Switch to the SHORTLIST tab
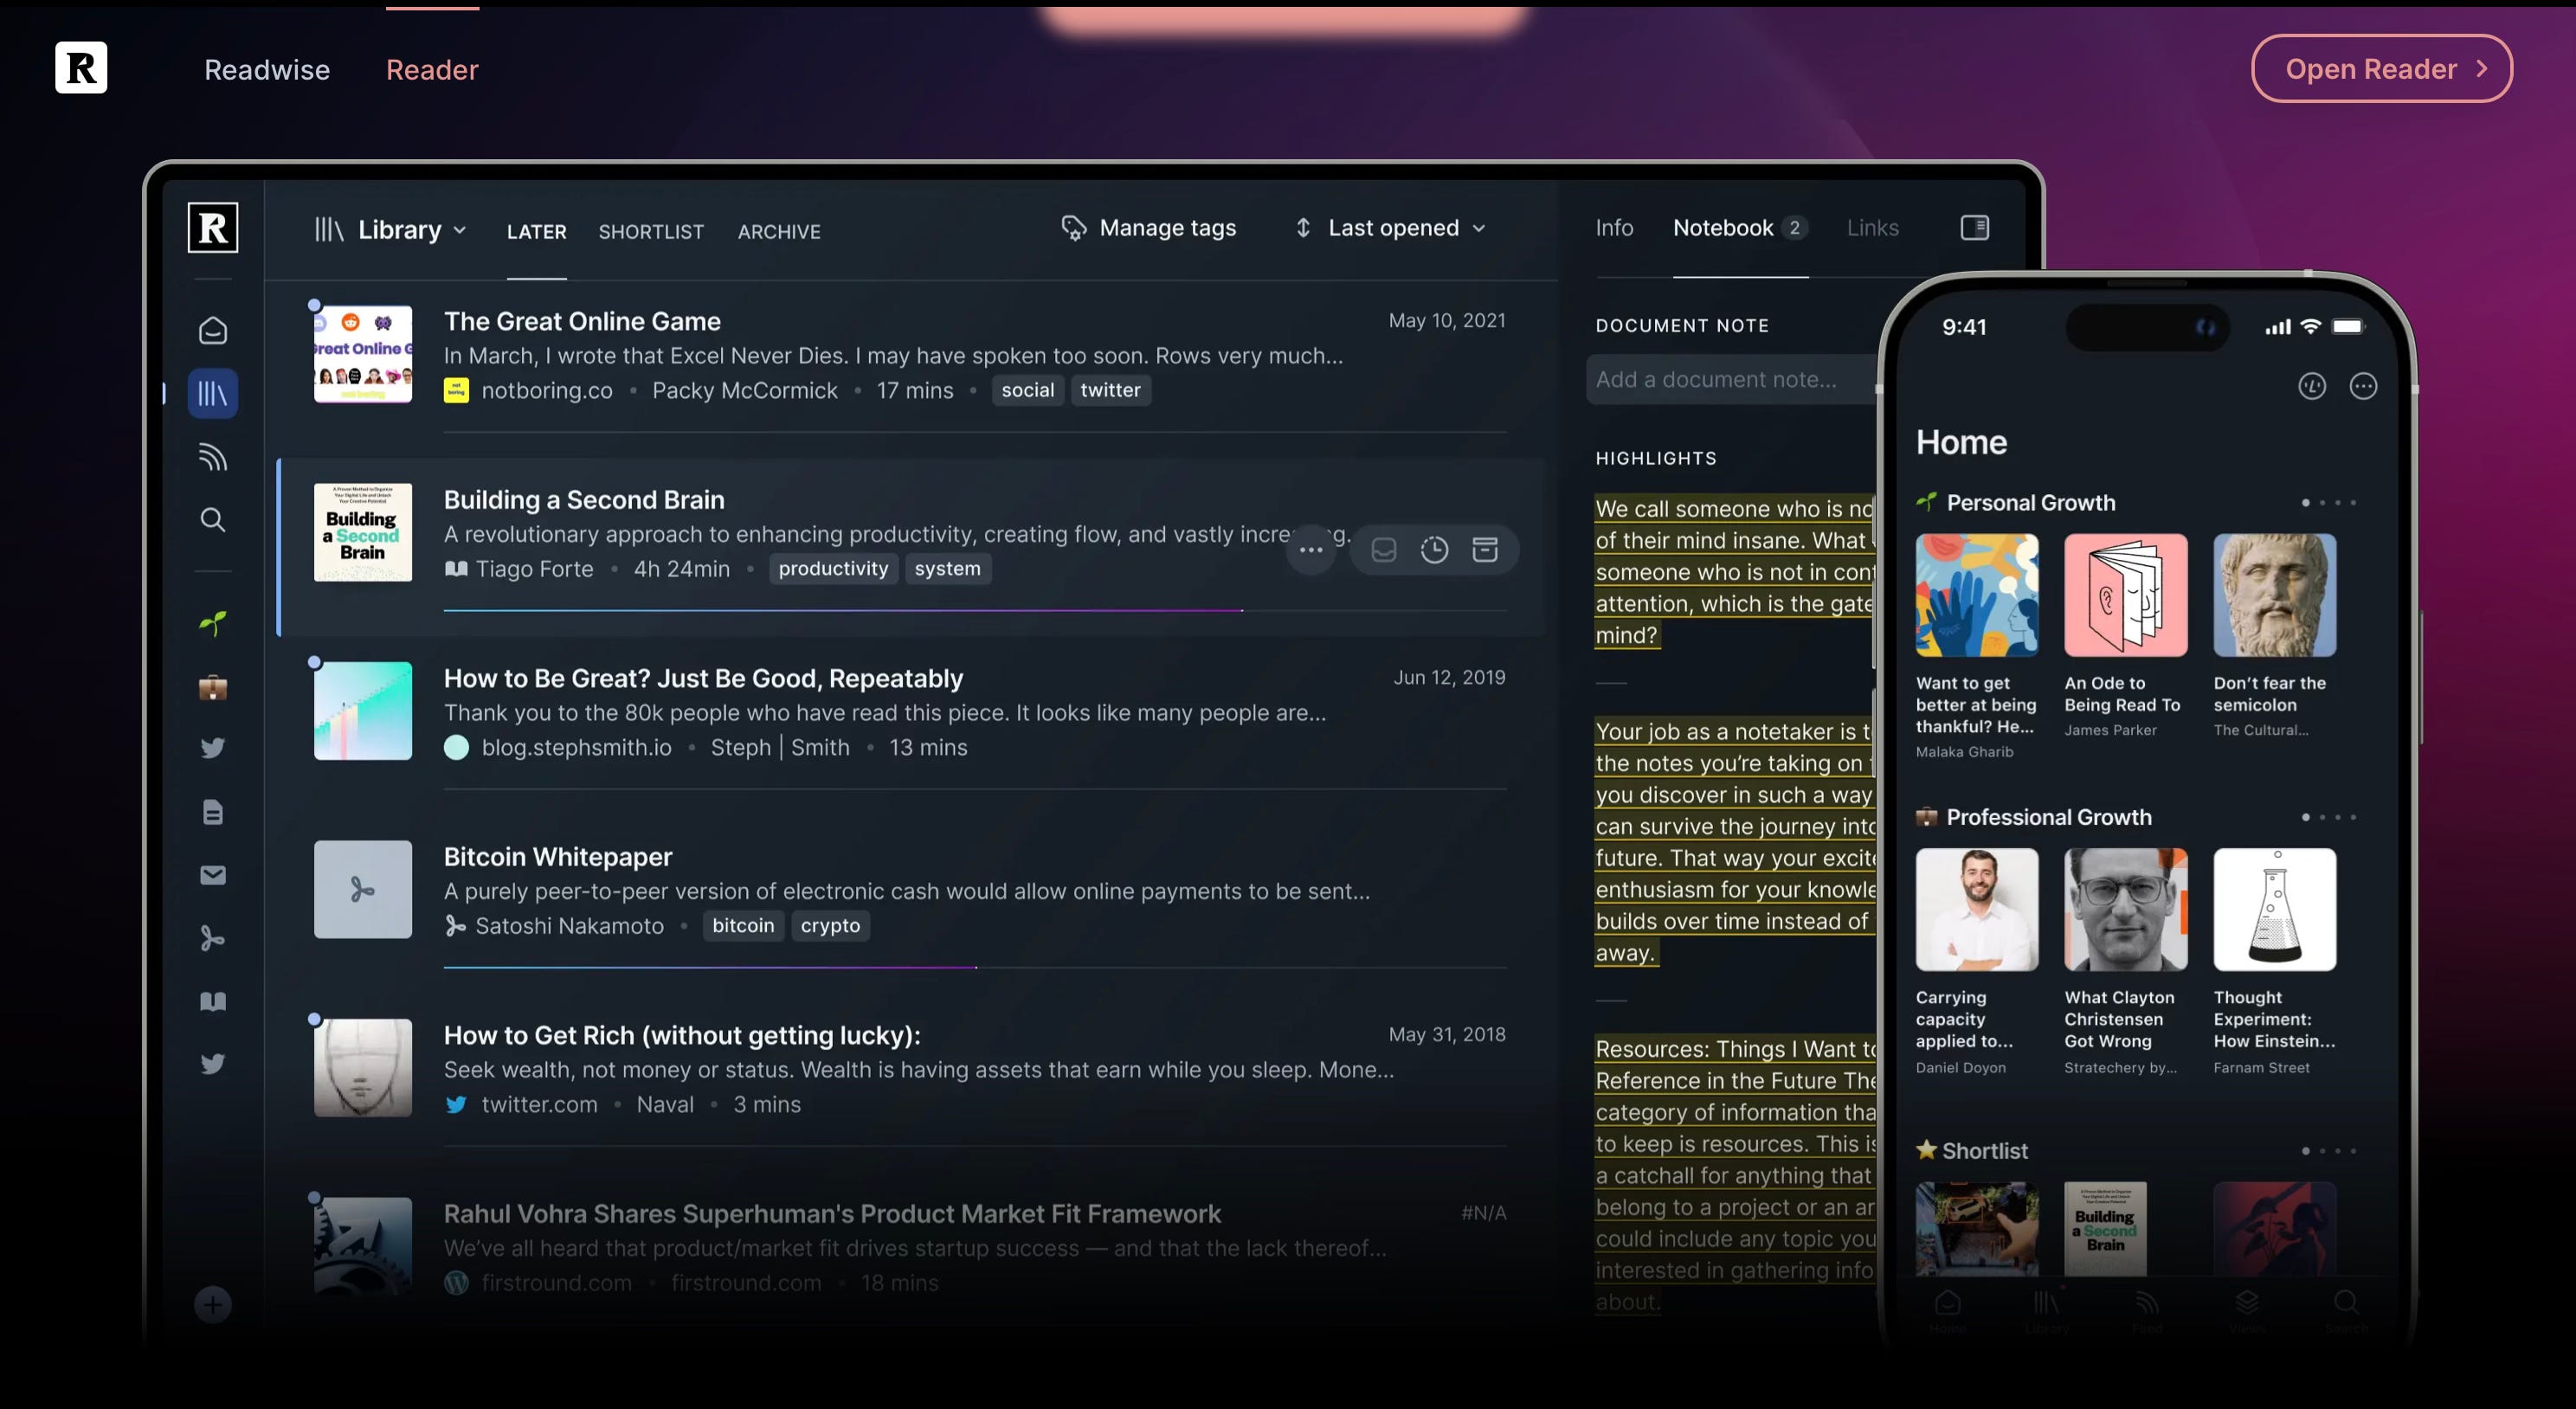The height and width of the screenshot is (1409, 2576). pyautogui.click(x=651, y=232)
